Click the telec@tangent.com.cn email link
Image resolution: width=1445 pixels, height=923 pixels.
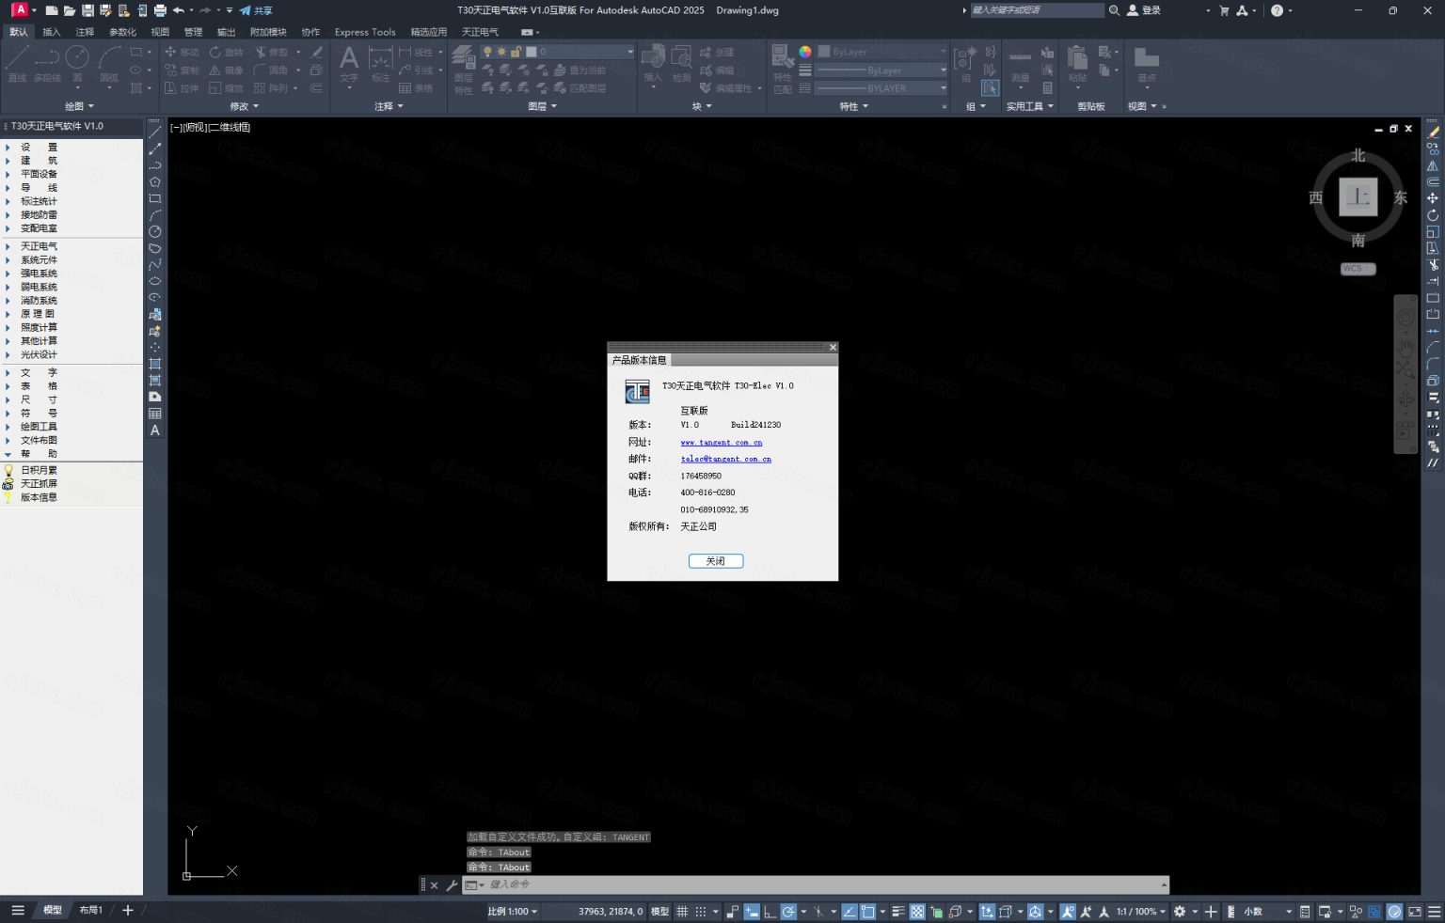(725, 460)
